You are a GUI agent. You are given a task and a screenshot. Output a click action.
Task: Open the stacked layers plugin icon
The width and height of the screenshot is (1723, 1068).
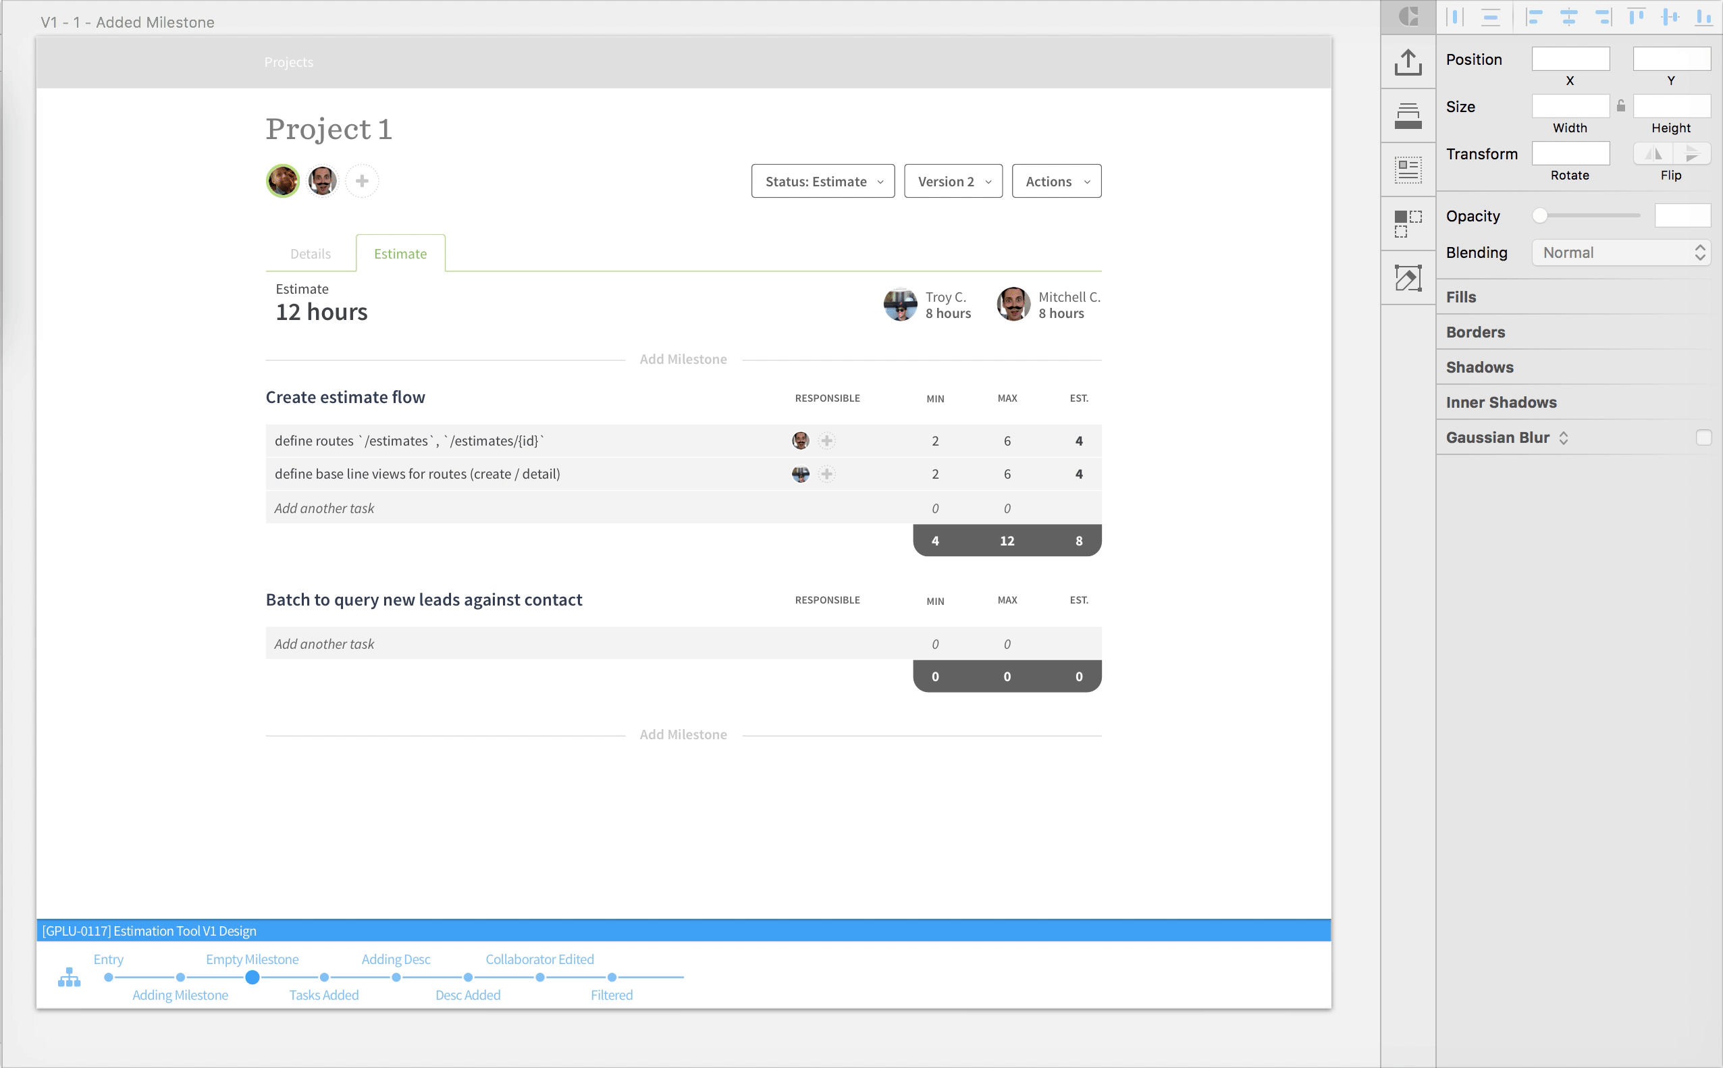point(1407,116)
